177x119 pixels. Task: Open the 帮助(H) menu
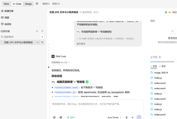[x=56, y=4]
